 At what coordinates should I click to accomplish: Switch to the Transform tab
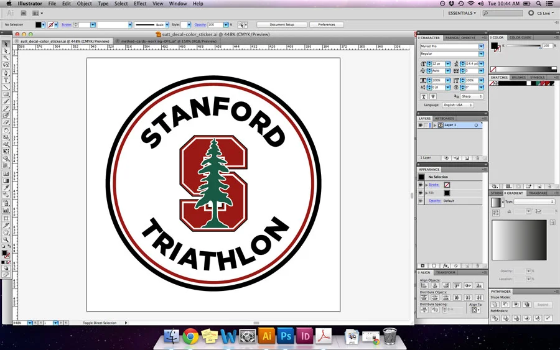(x=446, y=272)
